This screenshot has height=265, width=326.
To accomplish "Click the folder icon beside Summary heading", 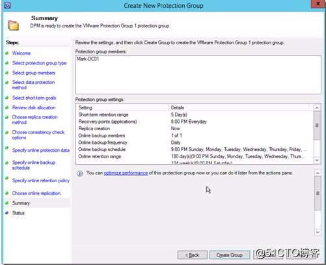I will [13, 25].
